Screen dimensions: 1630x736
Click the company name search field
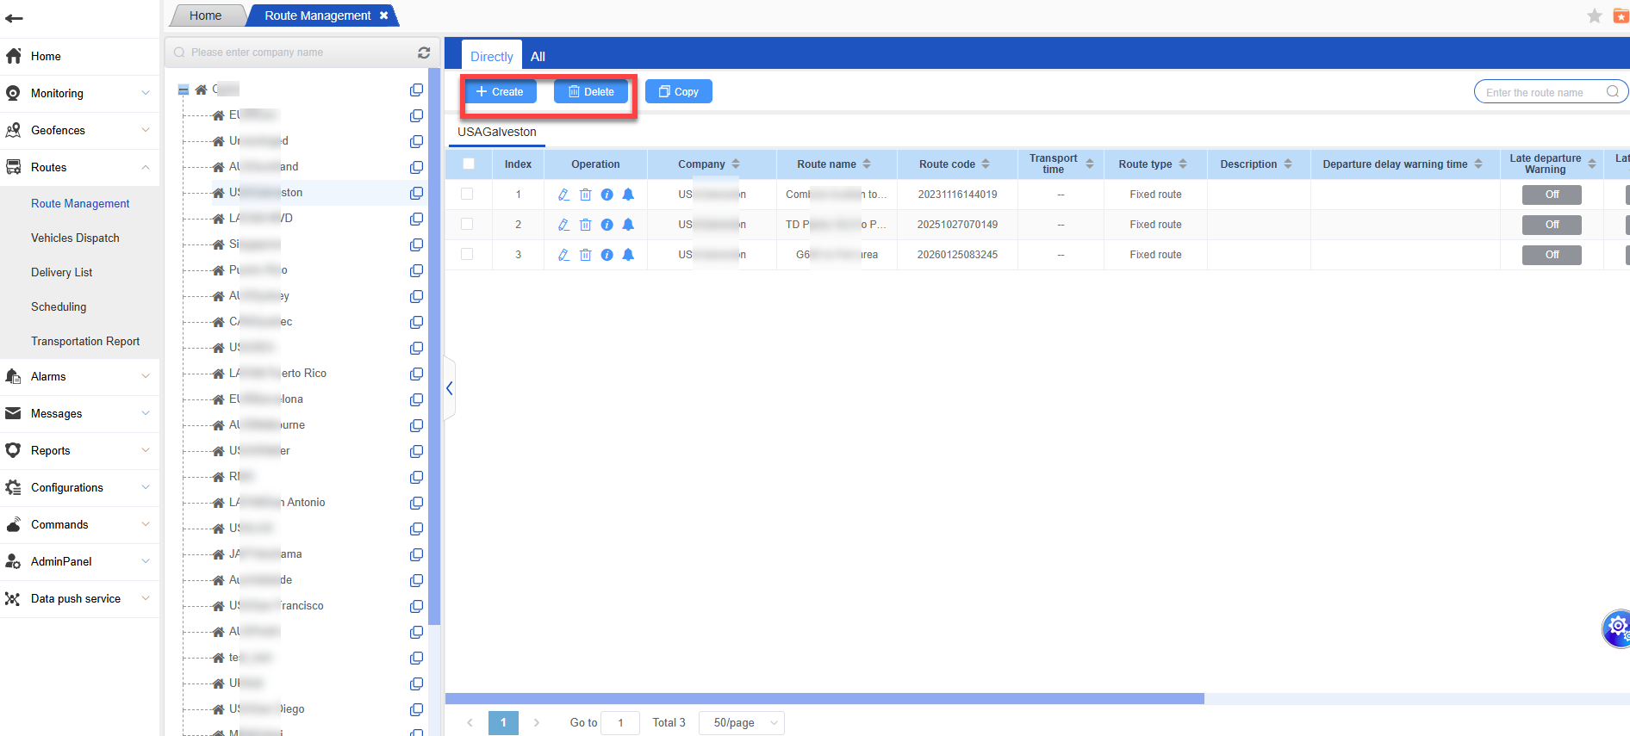(x=293, y=53)
